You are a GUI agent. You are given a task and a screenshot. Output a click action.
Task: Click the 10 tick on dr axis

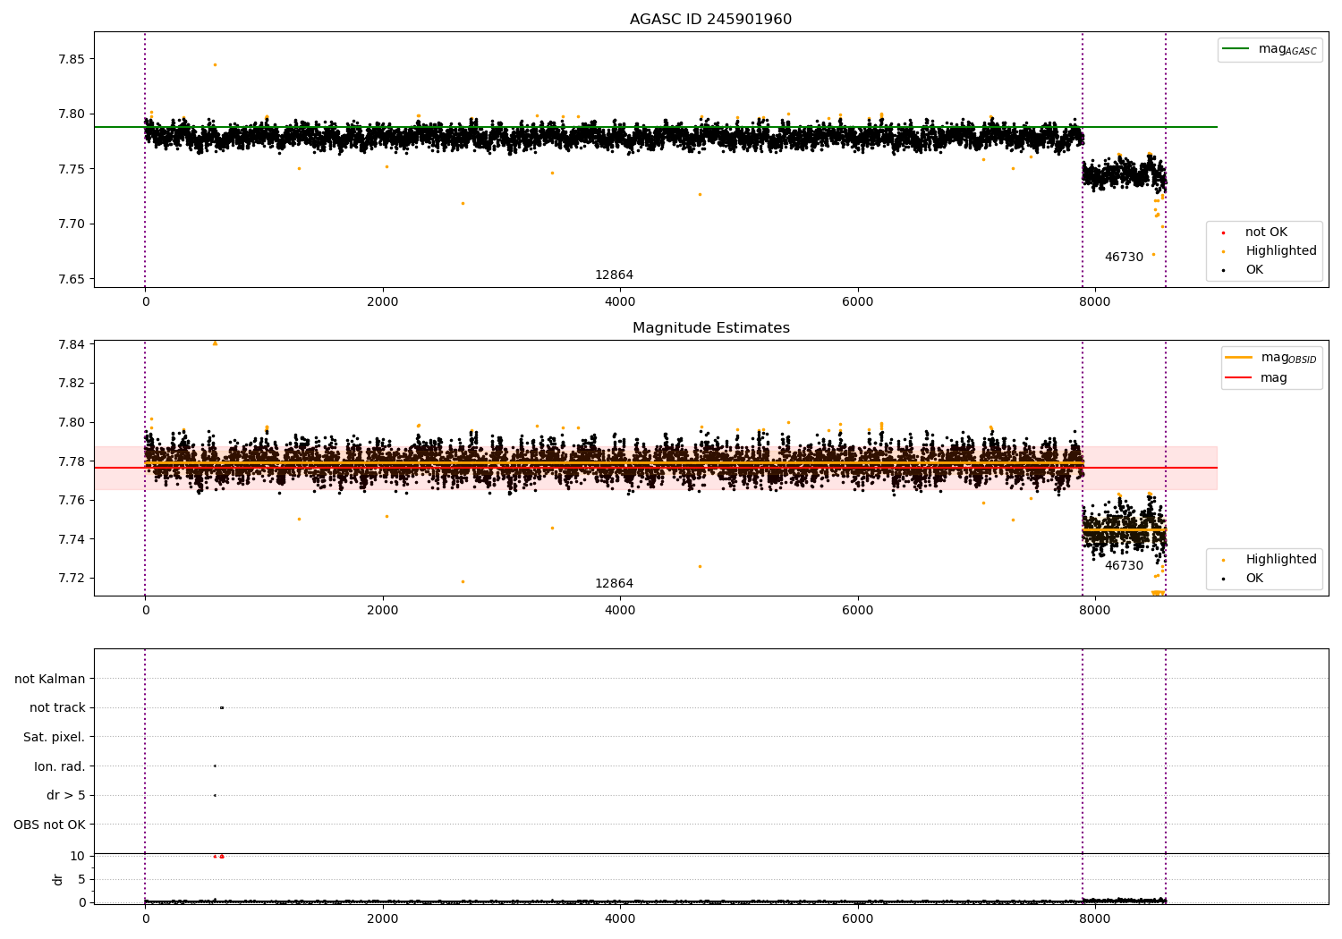click(x=78, y=856)
